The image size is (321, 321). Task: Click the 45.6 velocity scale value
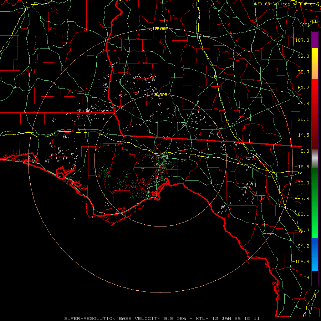[x=304, y=103]
